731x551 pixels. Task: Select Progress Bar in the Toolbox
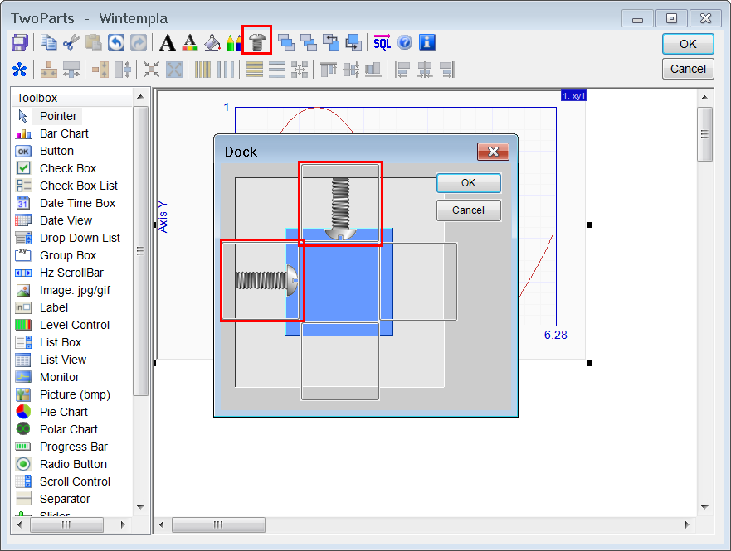tap(73, 447)
